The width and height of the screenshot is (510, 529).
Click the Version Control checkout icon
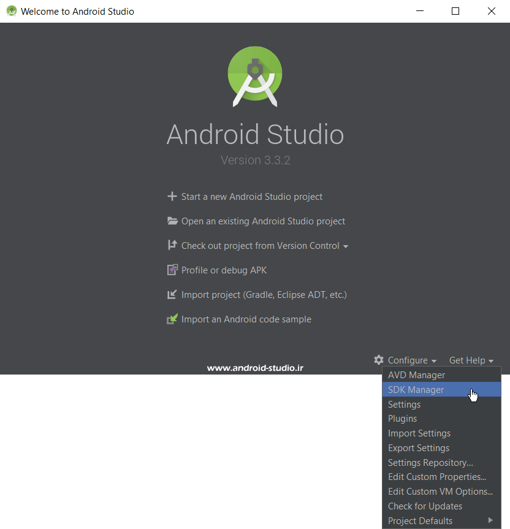click(172, 245)
